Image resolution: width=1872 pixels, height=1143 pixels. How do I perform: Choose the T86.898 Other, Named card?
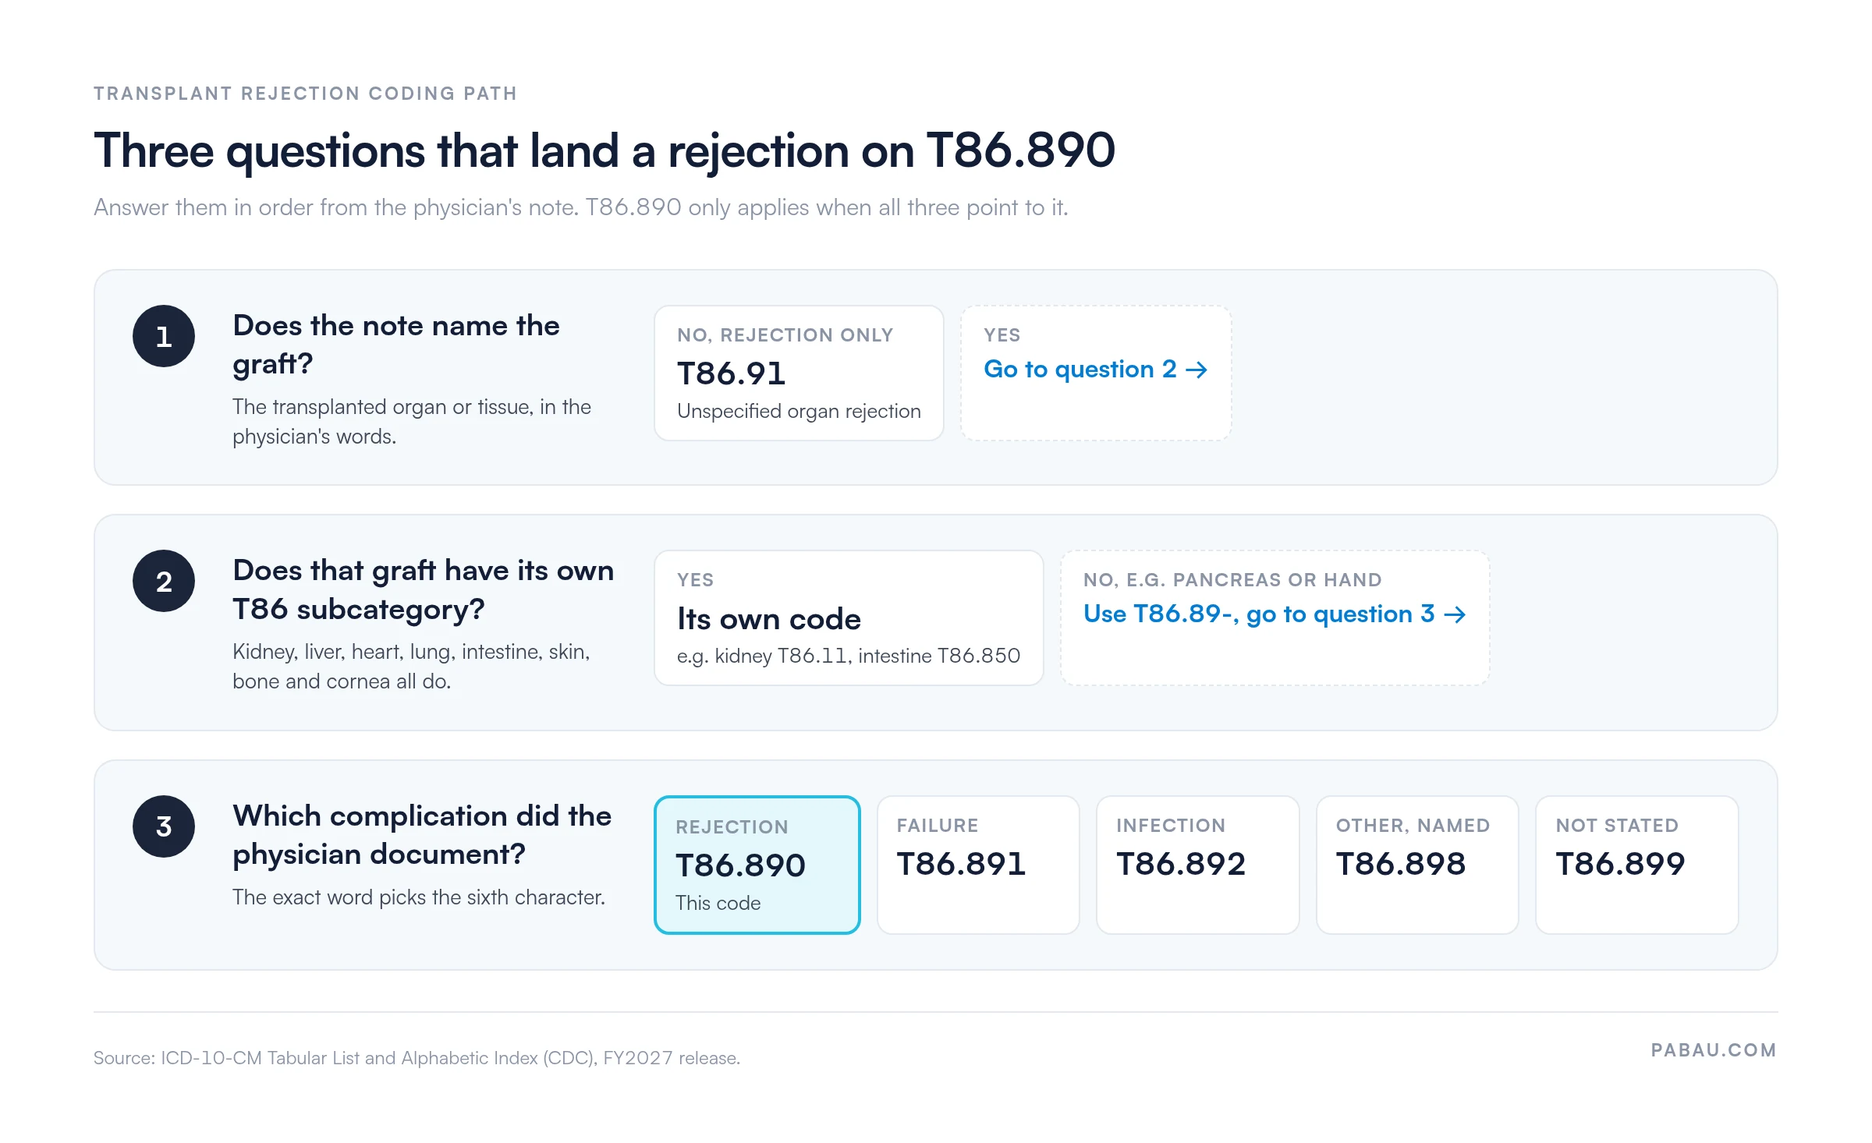coord(1417,865)
